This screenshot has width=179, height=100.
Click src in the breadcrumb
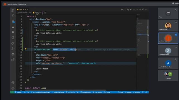(30, 13)
